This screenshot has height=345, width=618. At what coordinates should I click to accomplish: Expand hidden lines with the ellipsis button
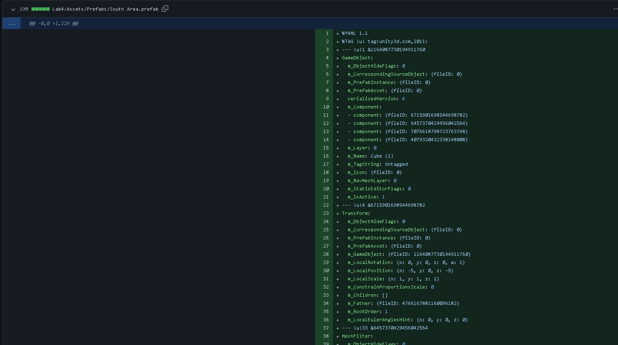pos(11,23)
